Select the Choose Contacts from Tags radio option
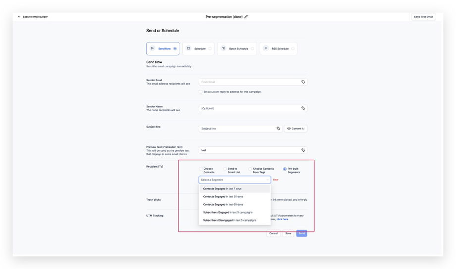The height and width of the screenshot is (269, 456). (250, 169)
